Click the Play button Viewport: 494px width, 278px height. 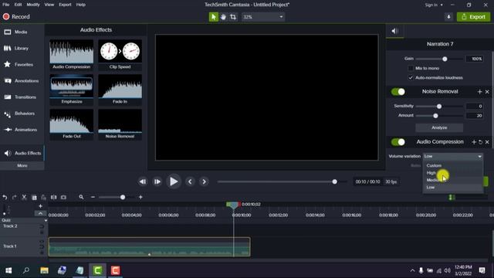click(174, 181)
